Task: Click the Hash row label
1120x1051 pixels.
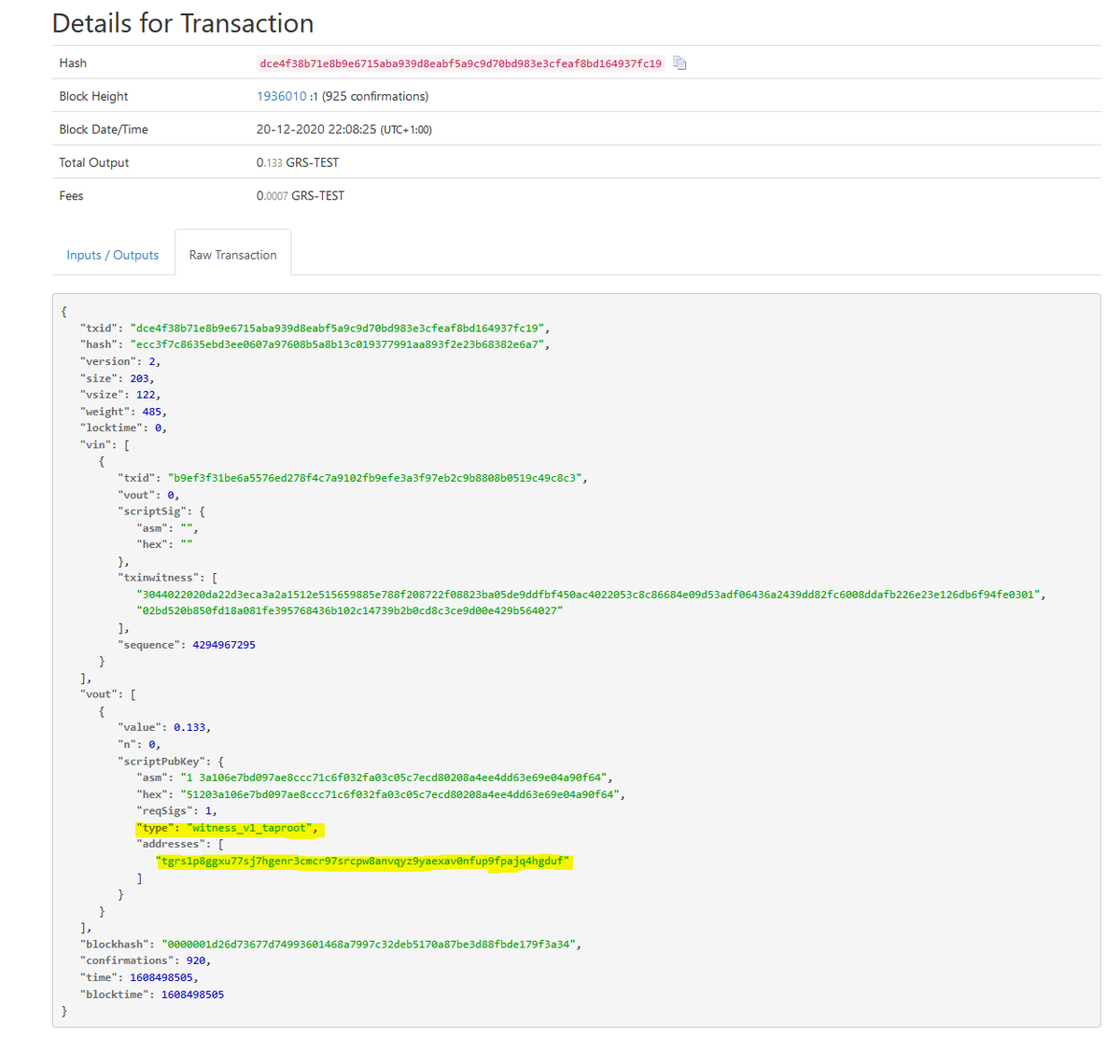Action: [x=73, y=63]
